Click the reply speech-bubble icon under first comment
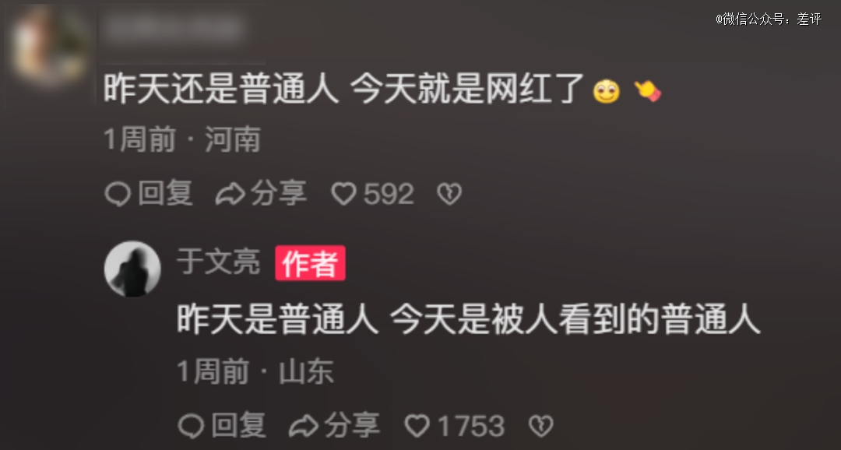The image size is (841, 450). (118, 194)
